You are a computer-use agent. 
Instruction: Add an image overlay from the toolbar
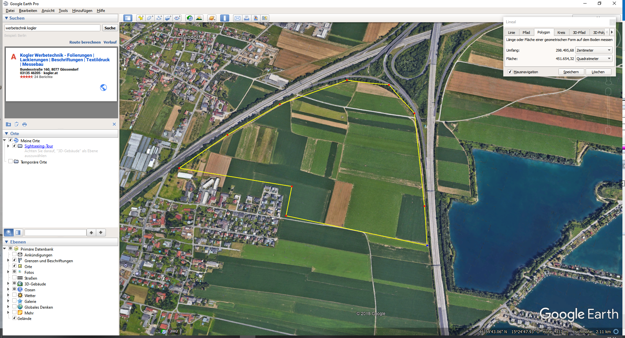click(x=168, y=18)
